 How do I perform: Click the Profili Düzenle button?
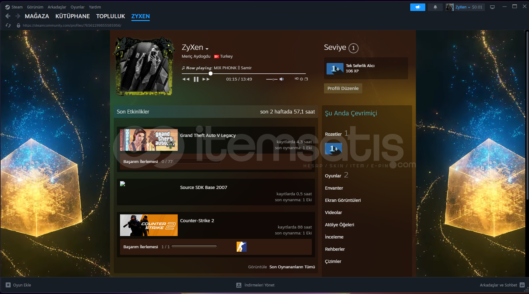pos(343,88)
